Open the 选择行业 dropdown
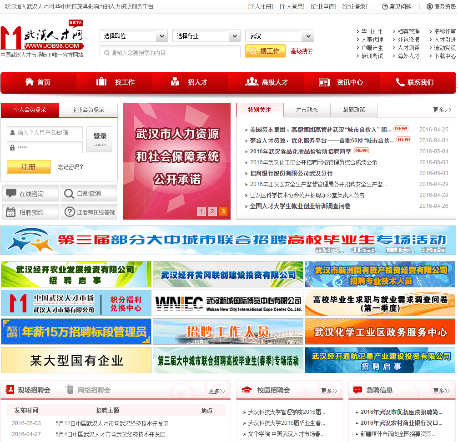458x442 pixels. pyautogui.click(x=206, y=36)
